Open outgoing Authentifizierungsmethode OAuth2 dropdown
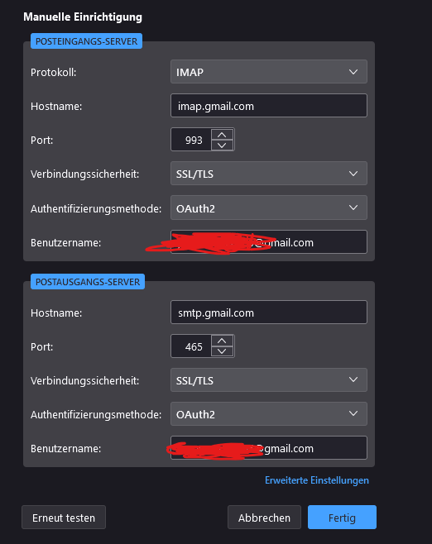Screen dimensions: 432x544 269,414
